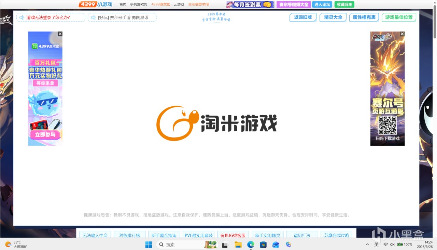Image resolution: width=437 pixels, height=250 pixels.
Task: Close the right 赛尔号 ad
Action: point(402,34)
